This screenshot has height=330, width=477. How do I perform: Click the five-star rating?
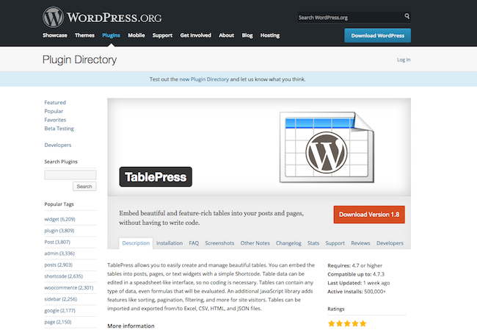click(347, 323)
